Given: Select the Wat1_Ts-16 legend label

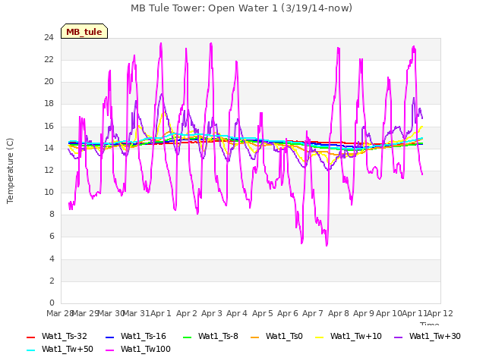Looking at the screenshot, I should pyautogui.click(x=144, y=337).
